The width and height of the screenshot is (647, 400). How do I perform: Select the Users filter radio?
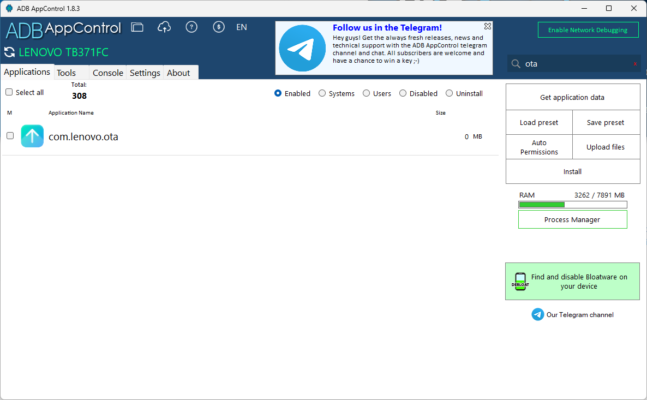(366, 93)
